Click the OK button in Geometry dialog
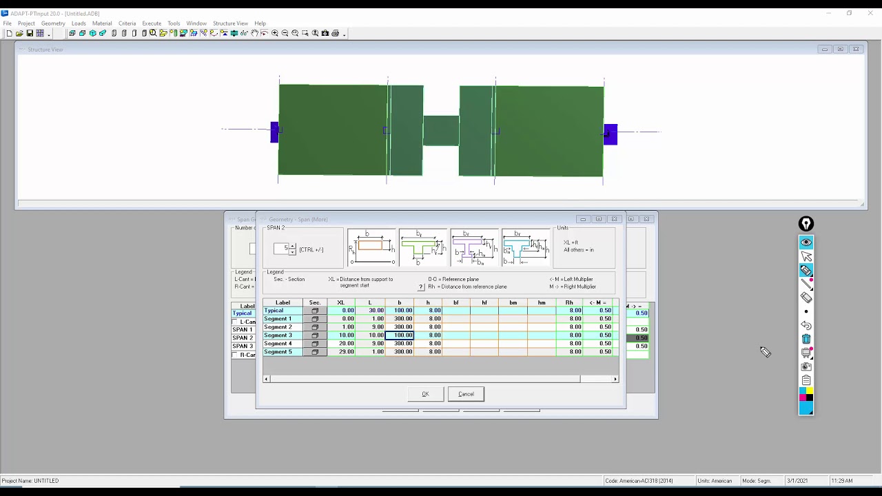This screenshot has width=882, height=496. tap(425, 394)
